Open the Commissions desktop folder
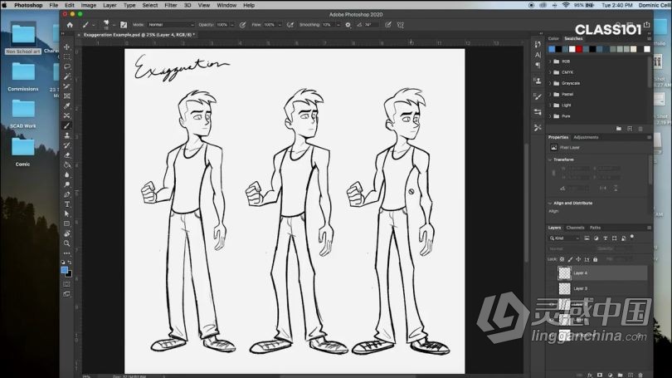The image size is (672, 378). pyautogui.click(x=23, y=76)
